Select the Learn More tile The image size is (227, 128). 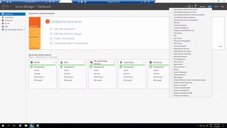click(35, 44)
